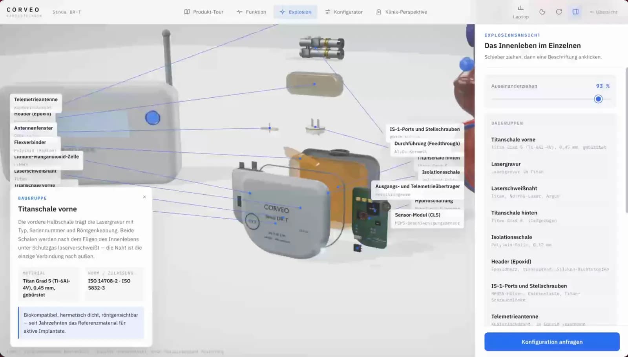Select the Explosion tab
Screen dimensions: 628x357
click(x=296, y=12)
